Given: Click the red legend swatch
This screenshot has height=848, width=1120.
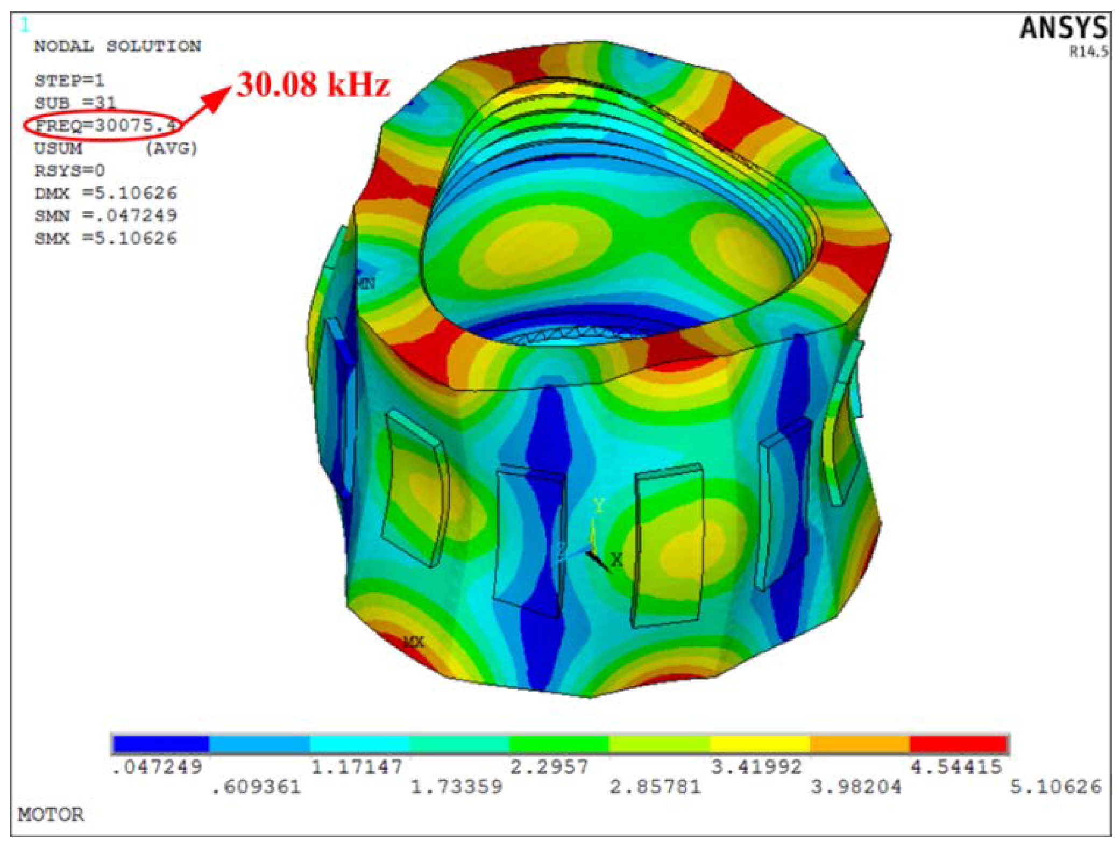Looking at the screenshot, I should (x=958, y=744).
